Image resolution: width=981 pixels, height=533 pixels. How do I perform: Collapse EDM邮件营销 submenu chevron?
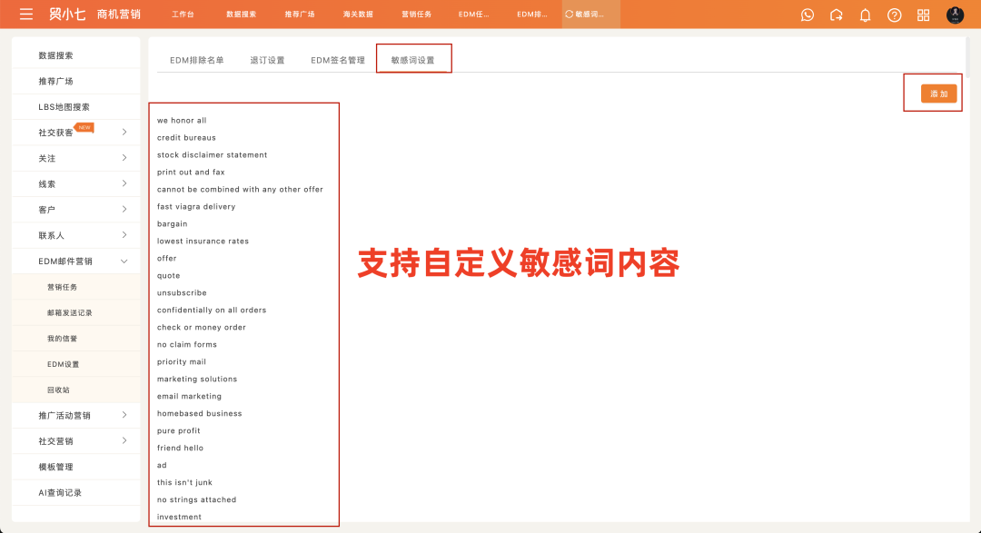[124, 261]
